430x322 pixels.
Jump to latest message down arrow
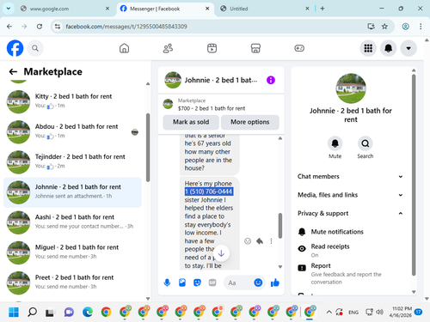(221, 253)
